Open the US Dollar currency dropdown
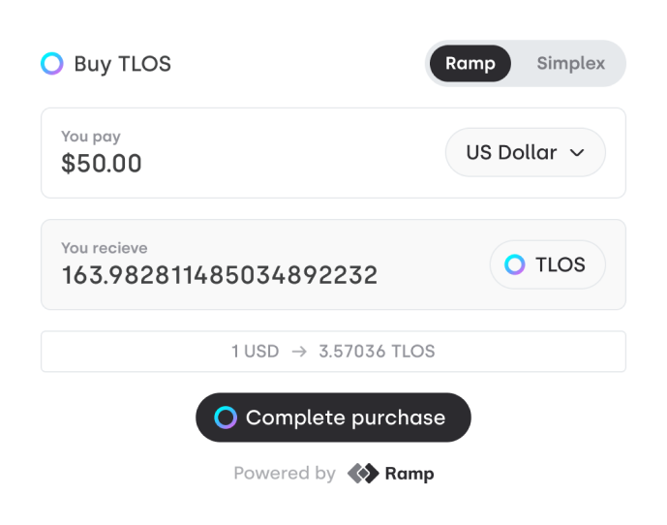 (525, 152)
